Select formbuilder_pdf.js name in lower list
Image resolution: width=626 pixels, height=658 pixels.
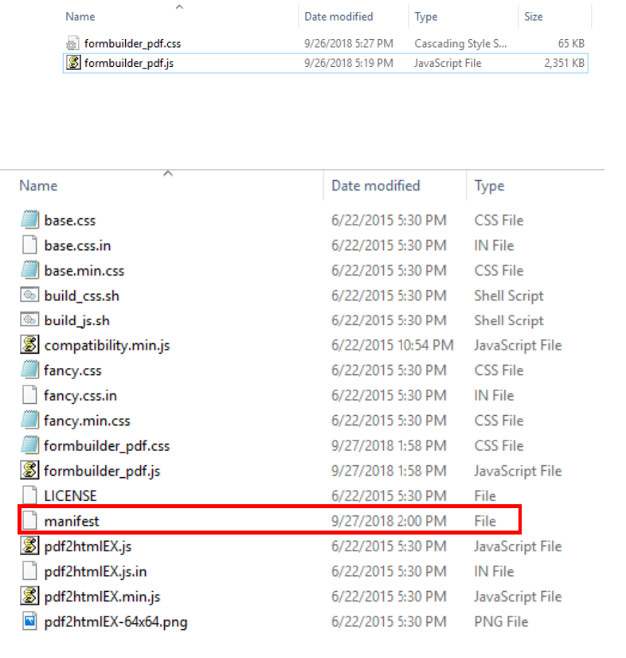(102, 471)
